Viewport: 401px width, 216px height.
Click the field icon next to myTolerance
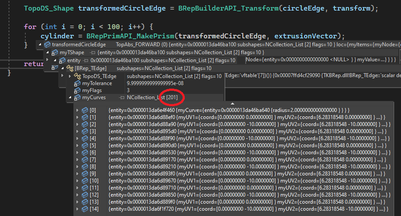(77, 83)
